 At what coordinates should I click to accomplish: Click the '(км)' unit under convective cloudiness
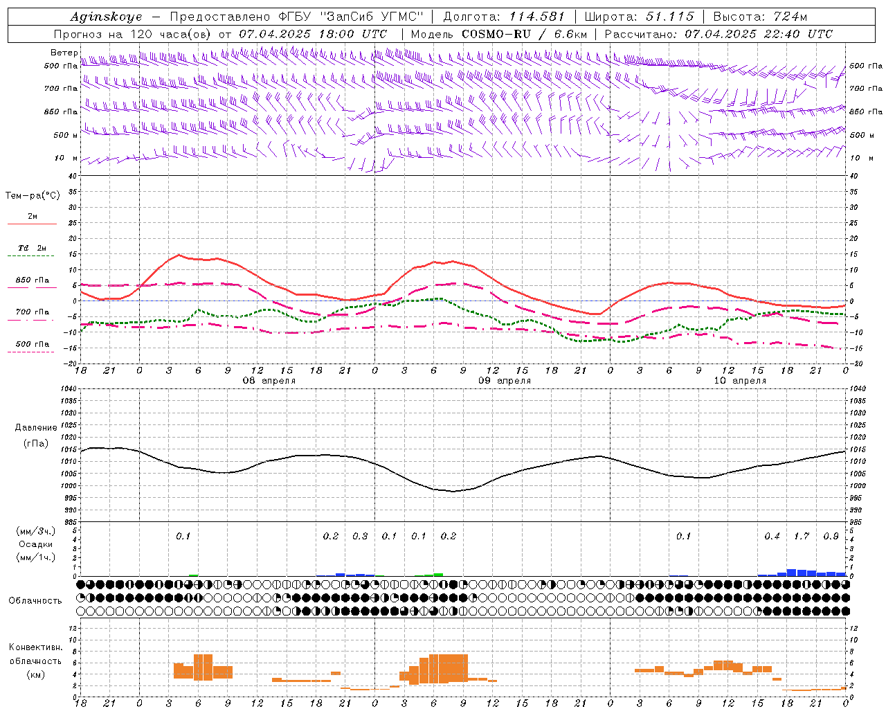coord(36,674)
